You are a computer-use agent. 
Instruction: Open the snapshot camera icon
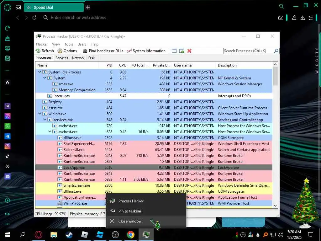coord(281,18)
